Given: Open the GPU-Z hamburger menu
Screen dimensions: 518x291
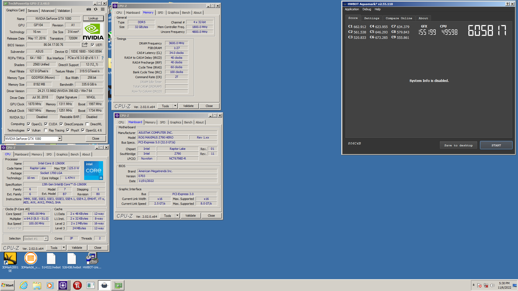Looking at the screenshot, I should [x=103, y=9].
